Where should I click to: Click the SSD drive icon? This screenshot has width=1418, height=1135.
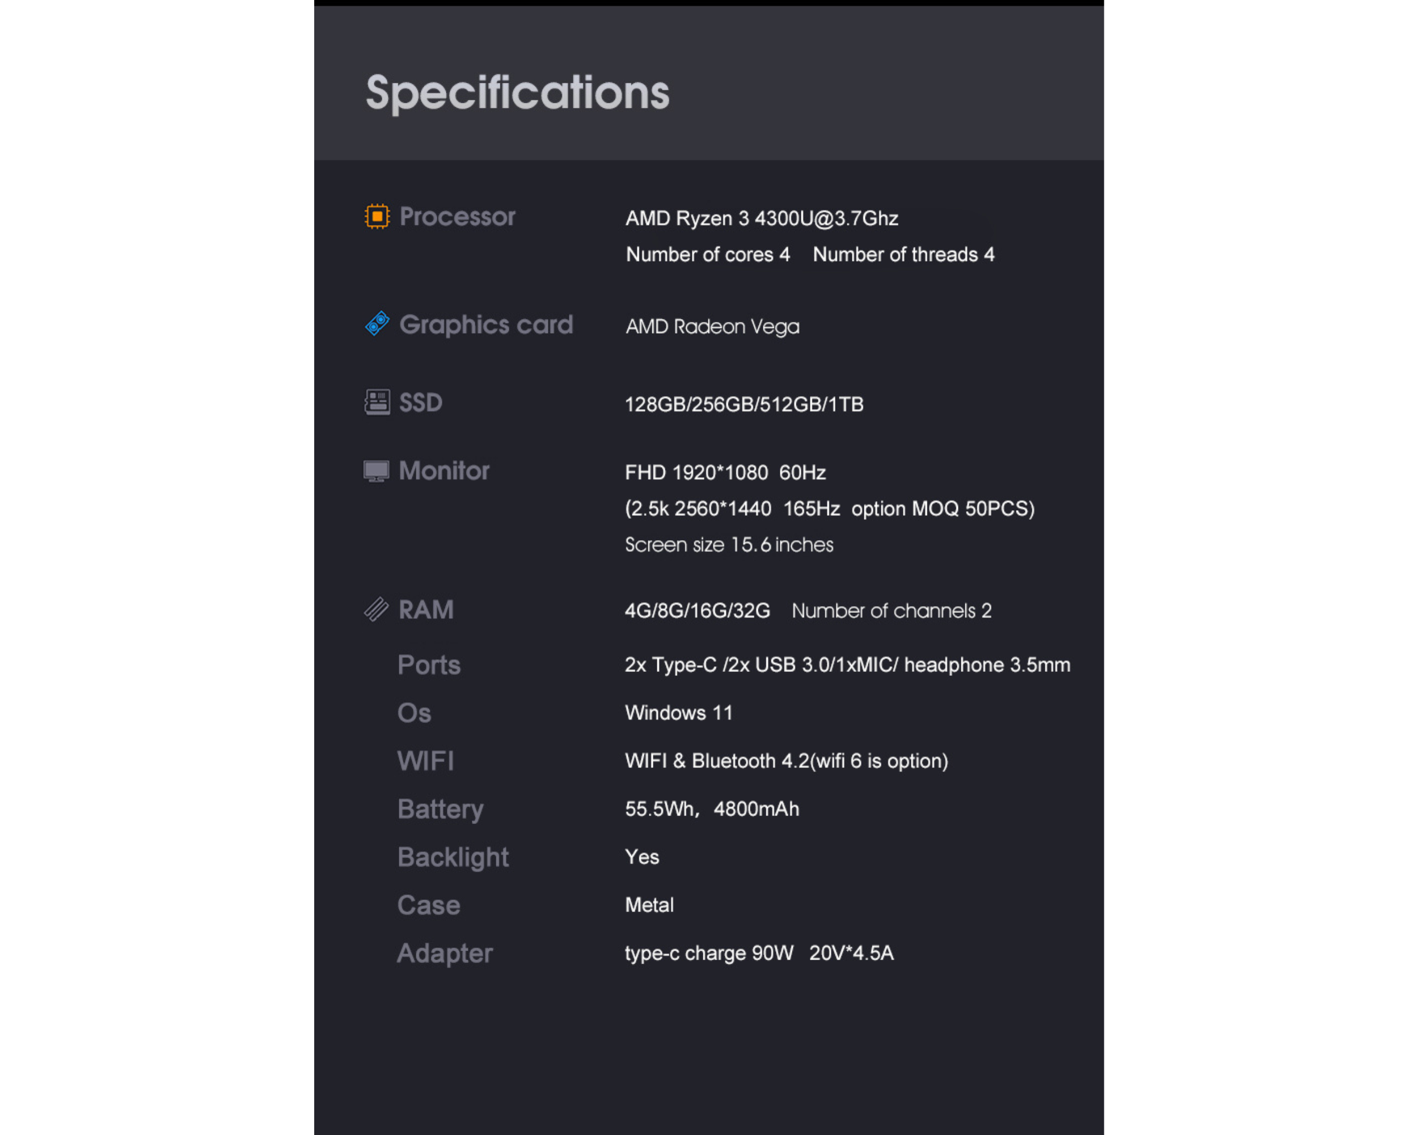click(x=378, y=402)
